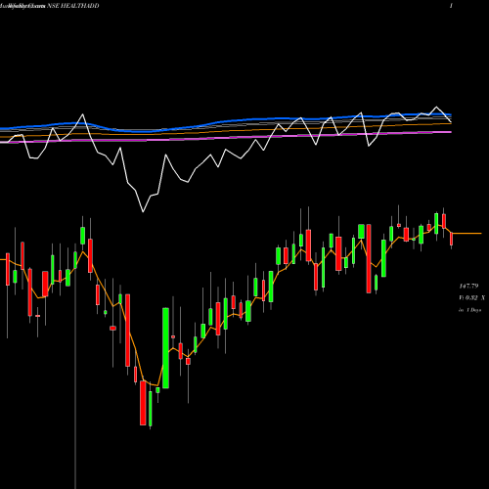Click the blue moving average line's right end
The height and width of the screenshot is (489, 489).
450,114
